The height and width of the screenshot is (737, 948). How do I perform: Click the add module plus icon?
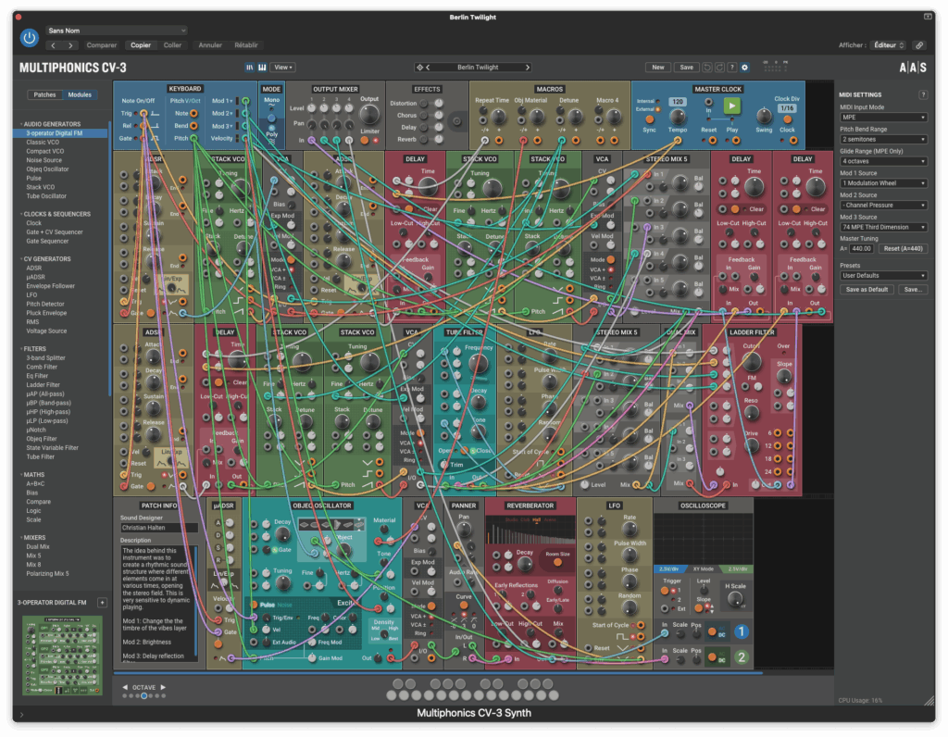(x=102, y=603)
